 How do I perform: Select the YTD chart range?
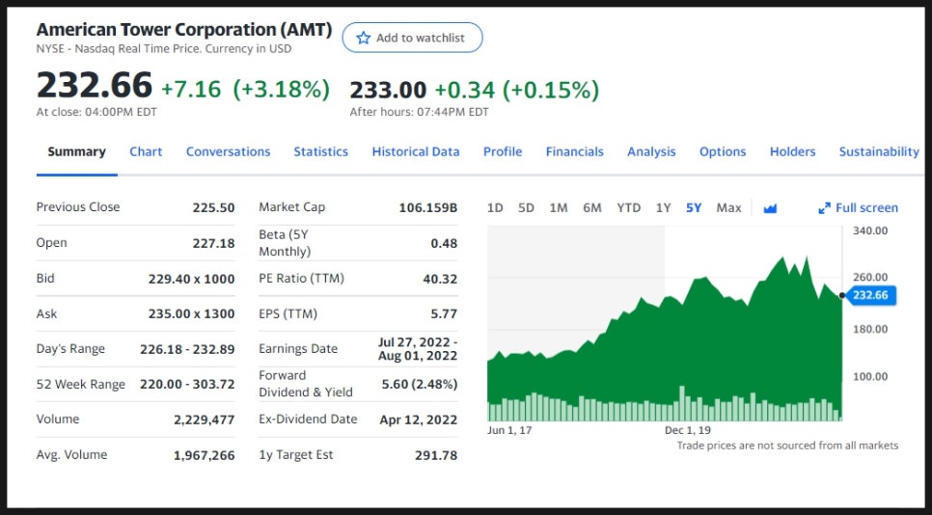628,208
